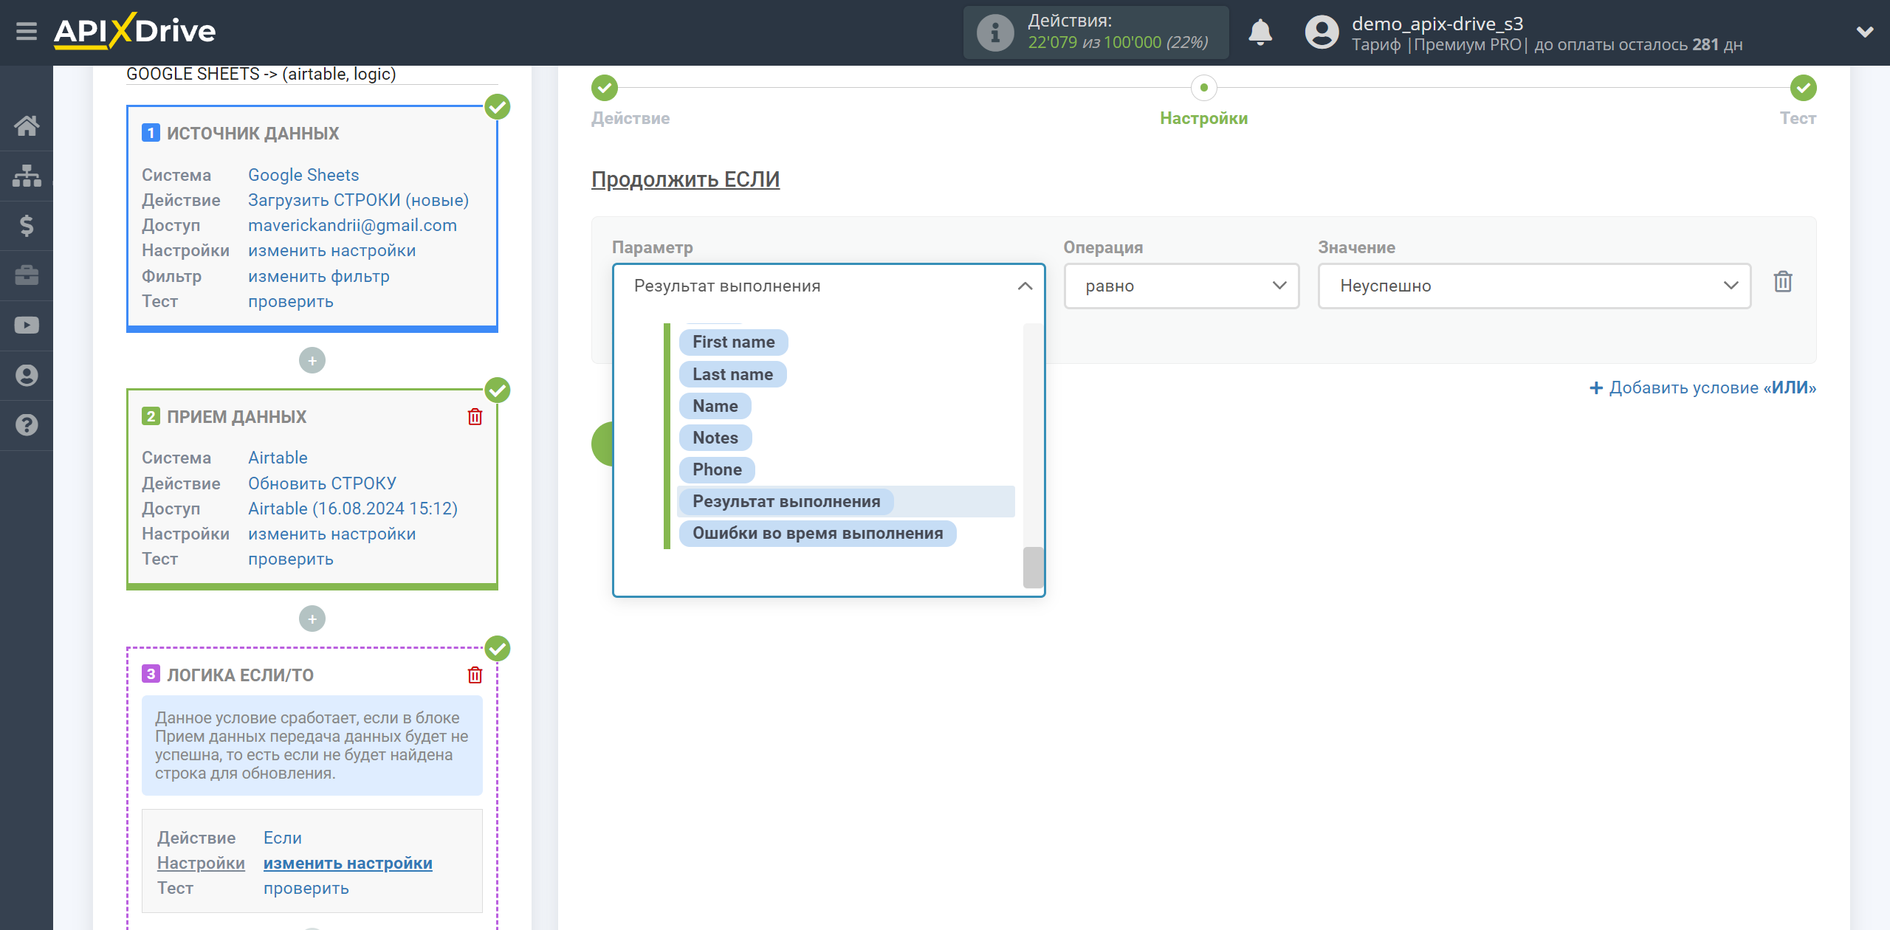The height and width of the screenshot is (930, 1890).
Task: Click the delete icon on ПРИЁМ ДАННЫХ block
Action: [474, 418]
